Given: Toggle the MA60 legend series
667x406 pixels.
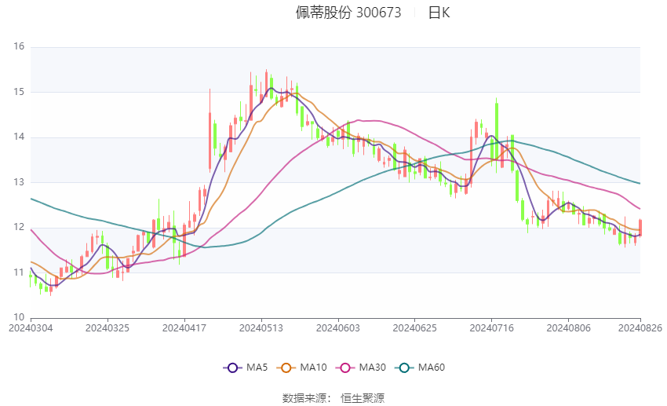Looking at the screenshot, I should [x=420, y=368].
